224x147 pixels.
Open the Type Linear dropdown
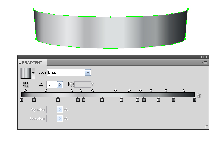coord(88,73)
